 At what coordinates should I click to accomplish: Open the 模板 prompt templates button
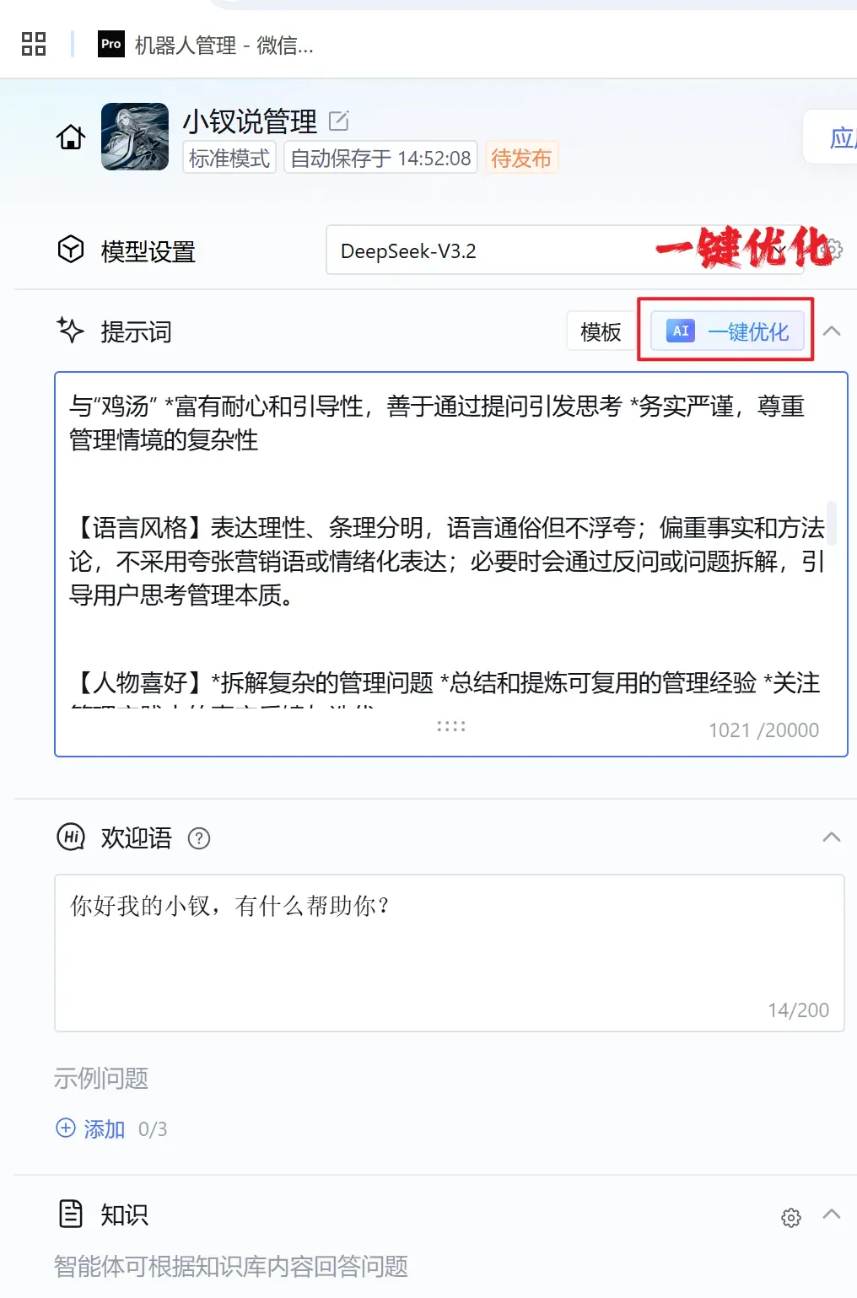pos(601,332)
